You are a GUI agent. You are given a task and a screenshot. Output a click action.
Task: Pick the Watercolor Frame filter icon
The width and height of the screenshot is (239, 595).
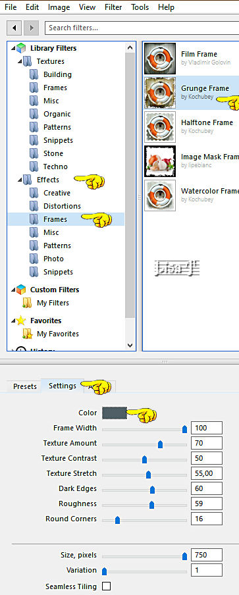[x=160, y=195]
